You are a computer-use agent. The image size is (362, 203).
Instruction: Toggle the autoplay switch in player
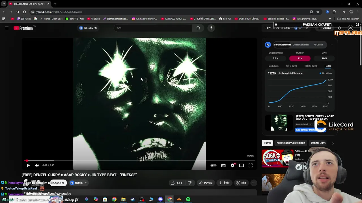pyautogui.click(x=214, y=166)
